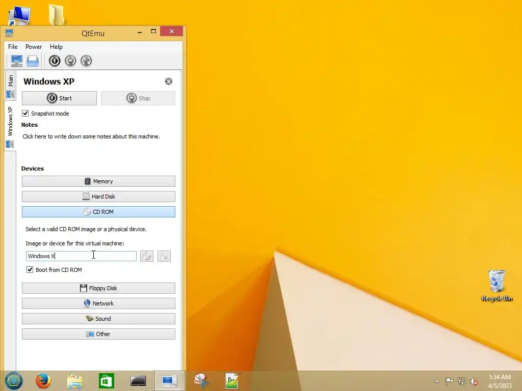Select the Windows XP vertical tab

pyautogui.click(x=10, y=126)
